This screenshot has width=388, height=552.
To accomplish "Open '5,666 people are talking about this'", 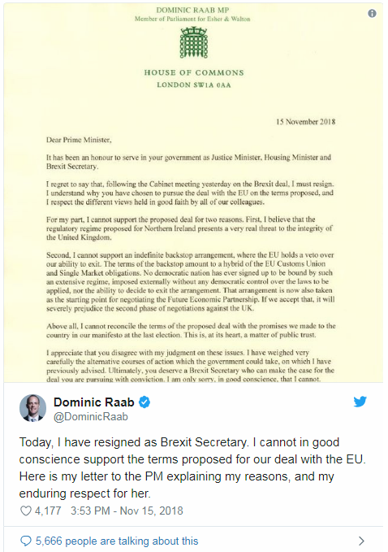I will pos(117,541).
